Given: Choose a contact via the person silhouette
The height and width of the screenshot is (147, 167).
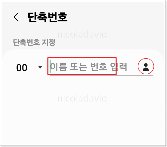Looking at the screenshot, I should click(x=146, y=67).
